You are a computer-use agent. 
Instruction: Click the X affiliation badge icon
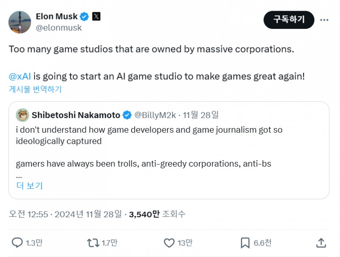pos(96,17)
